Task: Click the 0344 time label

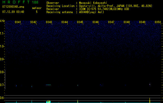Action: (65, 22)
